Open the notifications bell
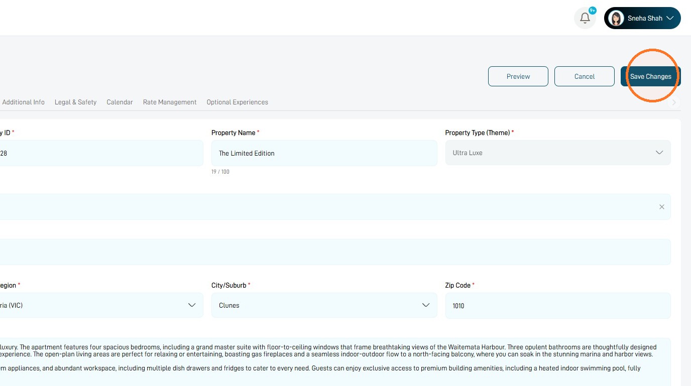691x386 pixels. click(585, 18)
